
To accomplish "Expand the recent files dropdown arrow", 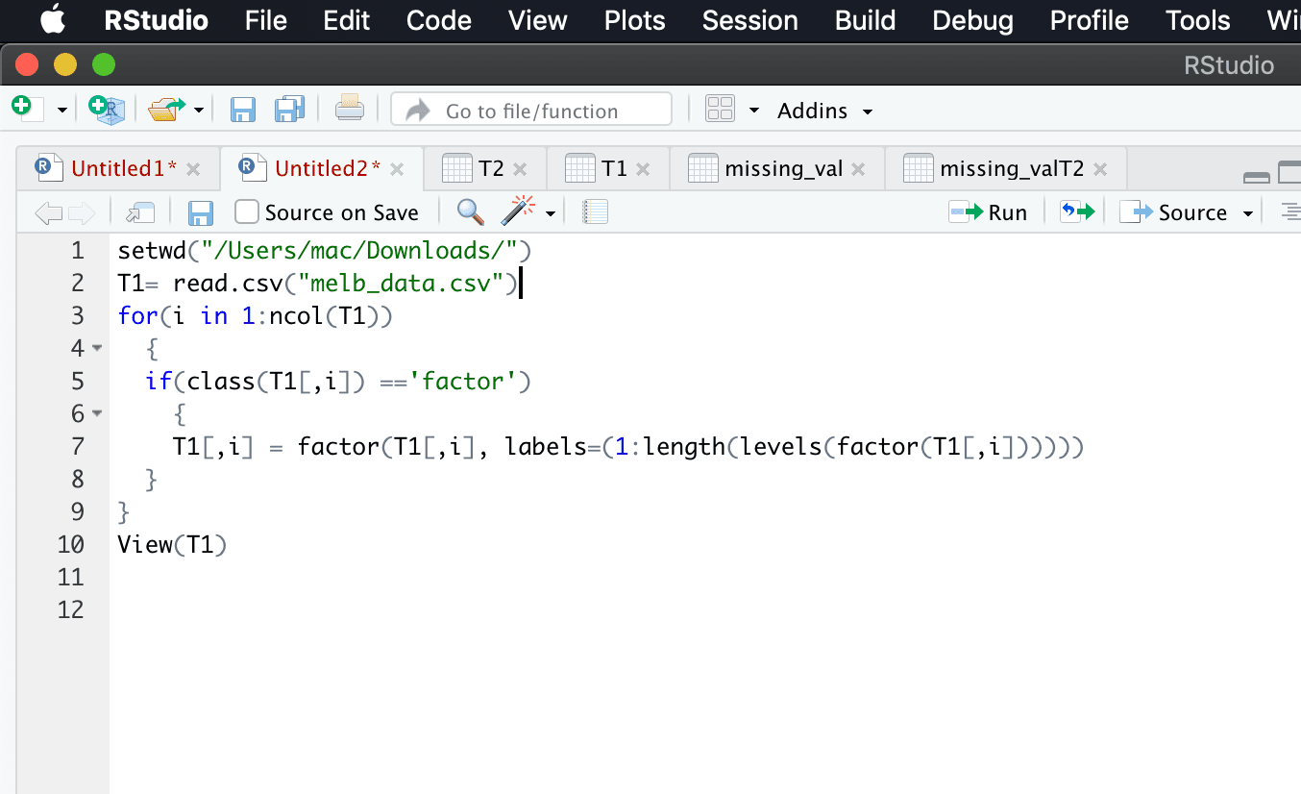I will pyautogui.click(x=199, y=111).
